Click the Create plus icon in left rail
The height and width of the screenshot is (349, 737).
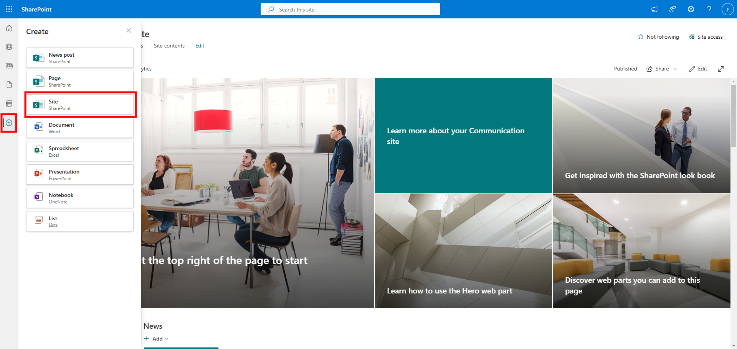pyautogui.click(x=9, y=123)
